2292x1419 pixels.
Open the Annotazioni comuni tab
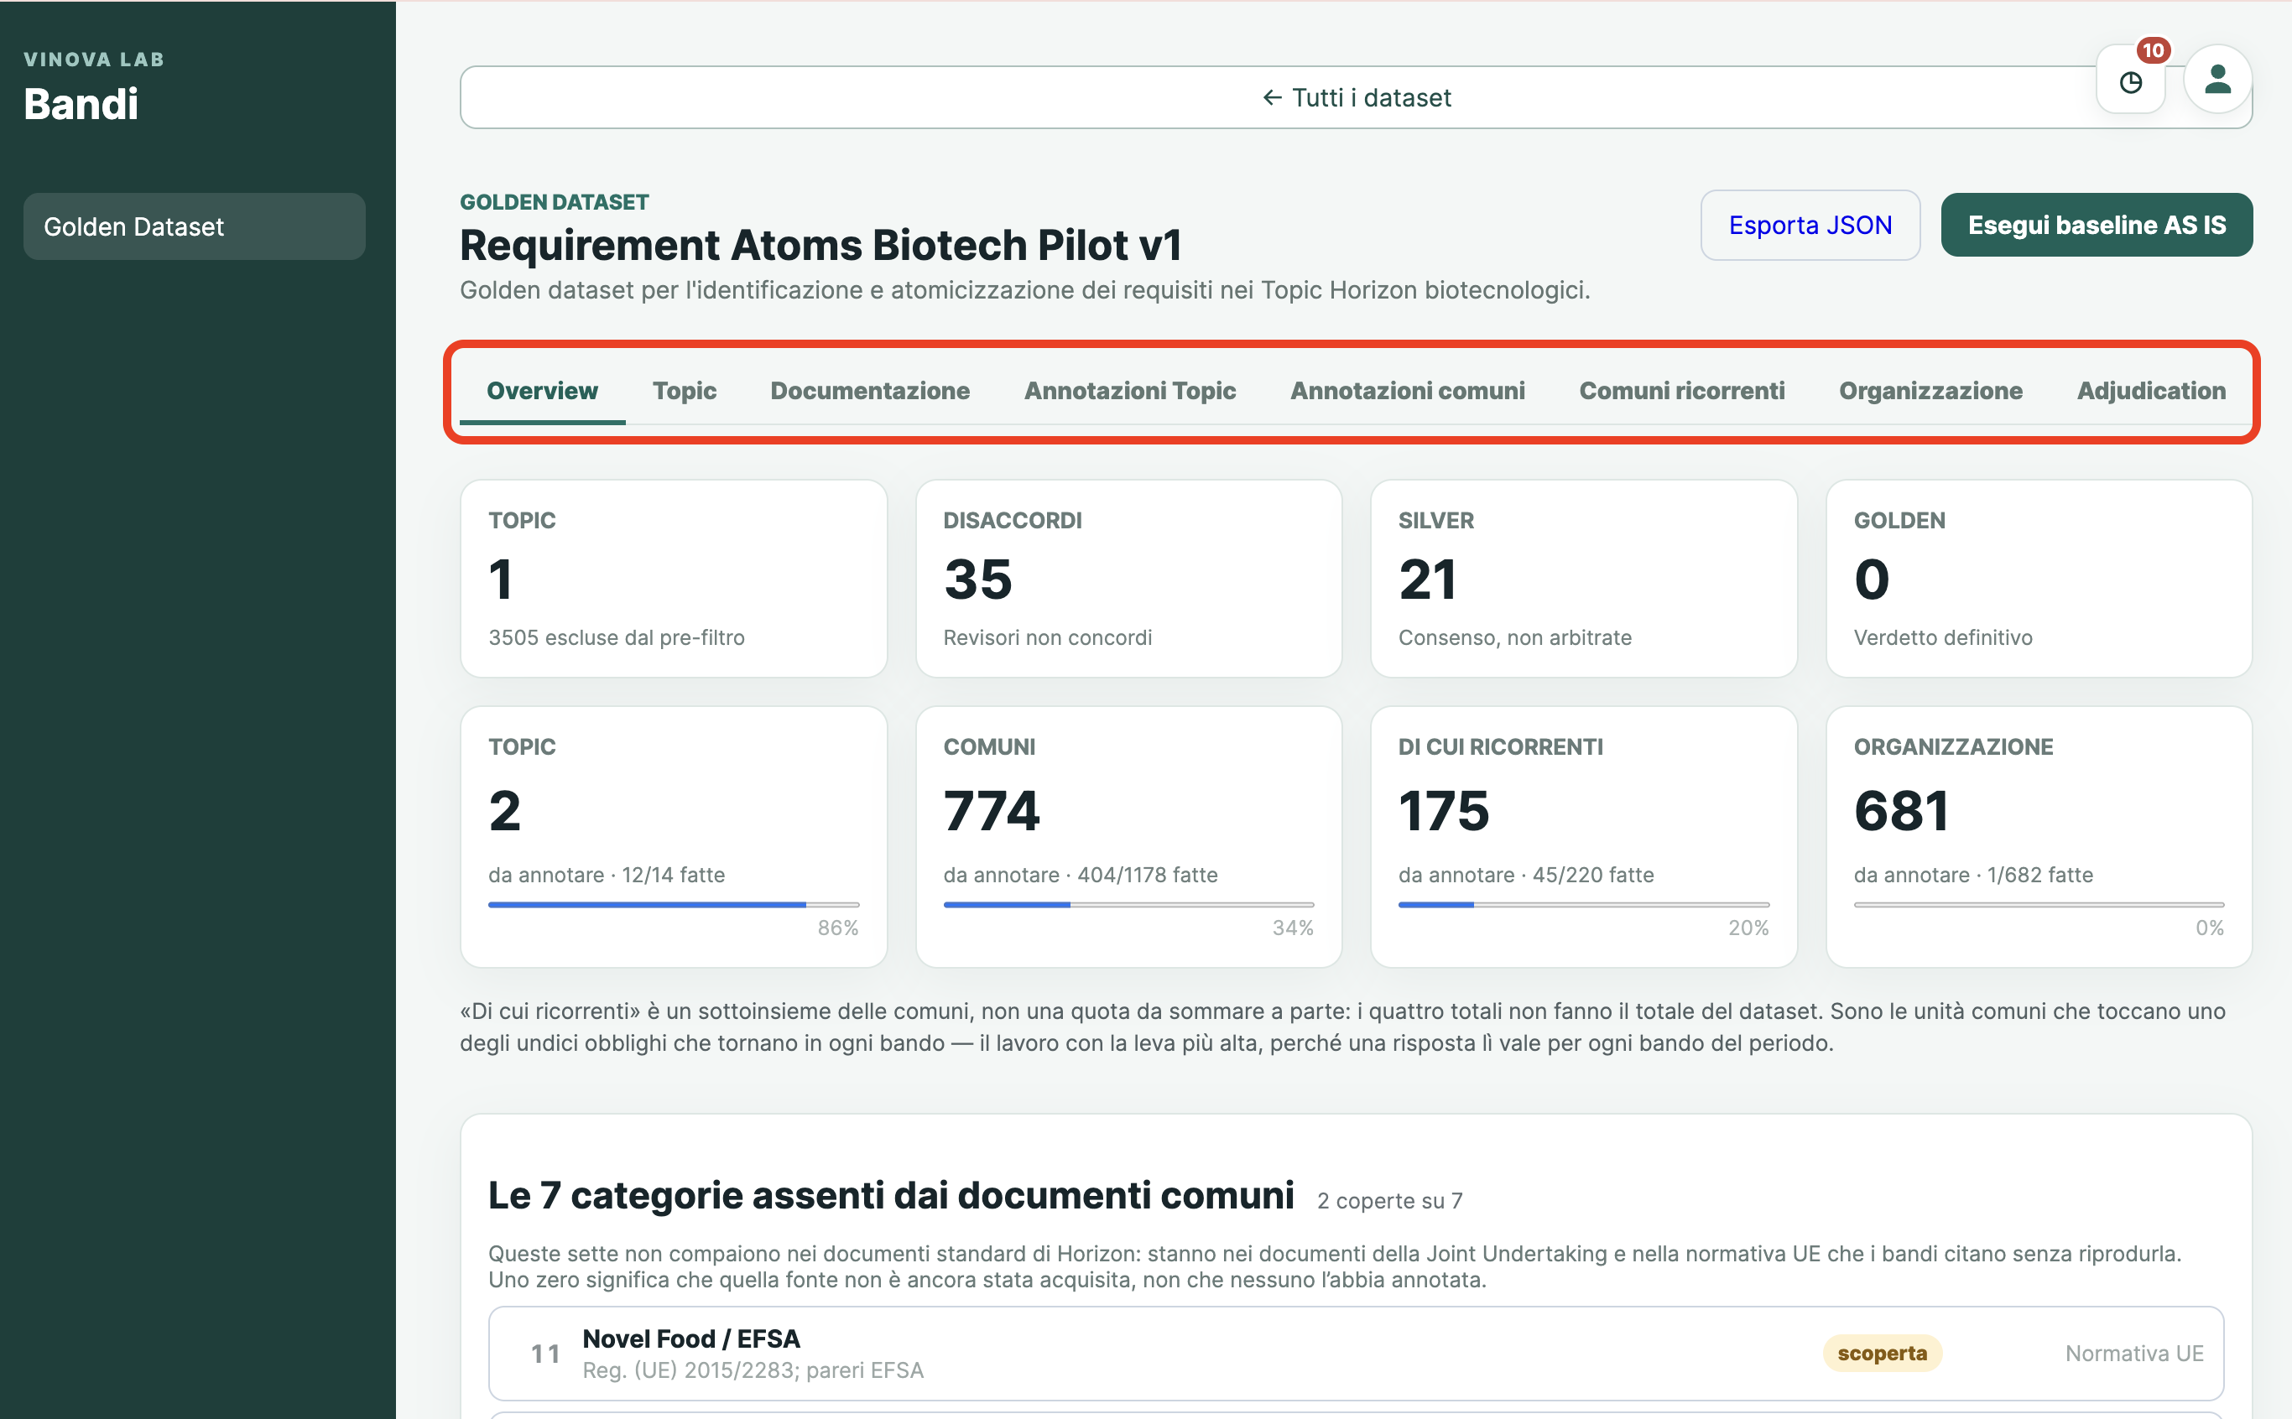click(1407, 391)
